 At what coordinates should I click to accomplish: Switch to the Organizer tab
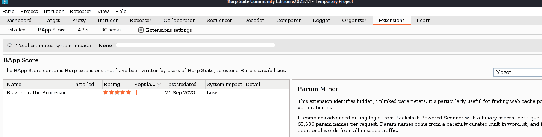354,21
